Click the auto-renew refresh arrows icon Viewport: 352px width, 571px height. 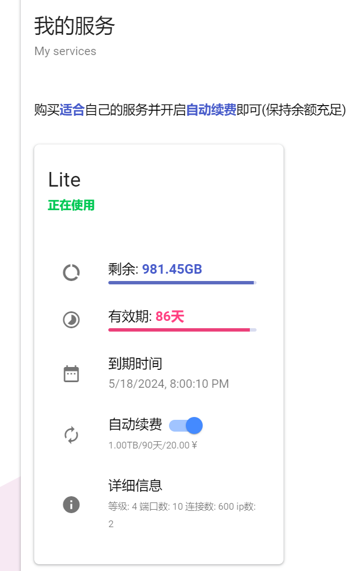(x=71, y=434)
